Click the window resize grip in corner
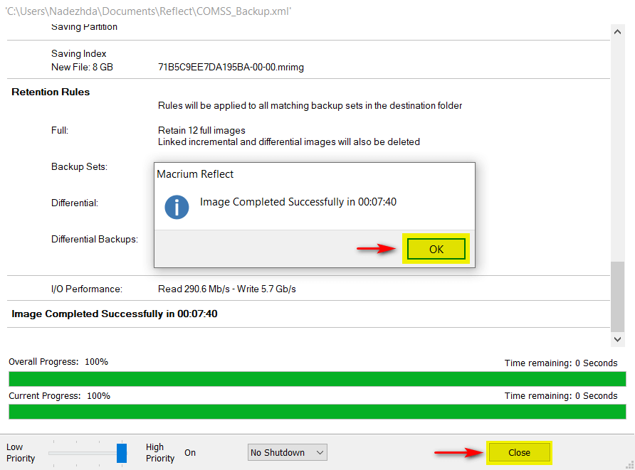The height and width of the screenshot is (470, 635). click(x=630, y=465)
